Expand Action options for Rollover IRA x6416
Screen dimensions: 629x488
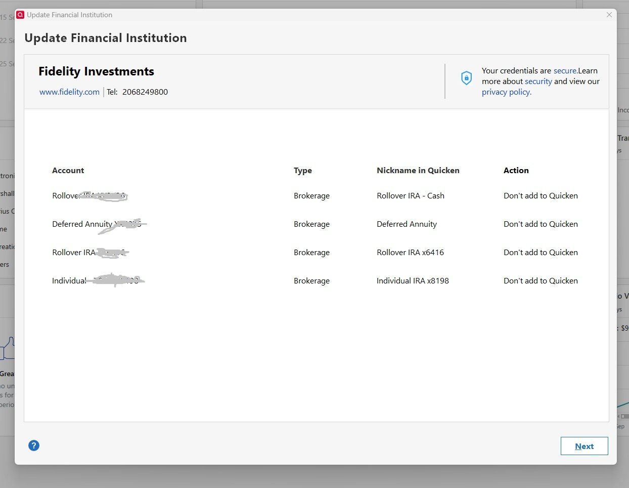(541, 253)
